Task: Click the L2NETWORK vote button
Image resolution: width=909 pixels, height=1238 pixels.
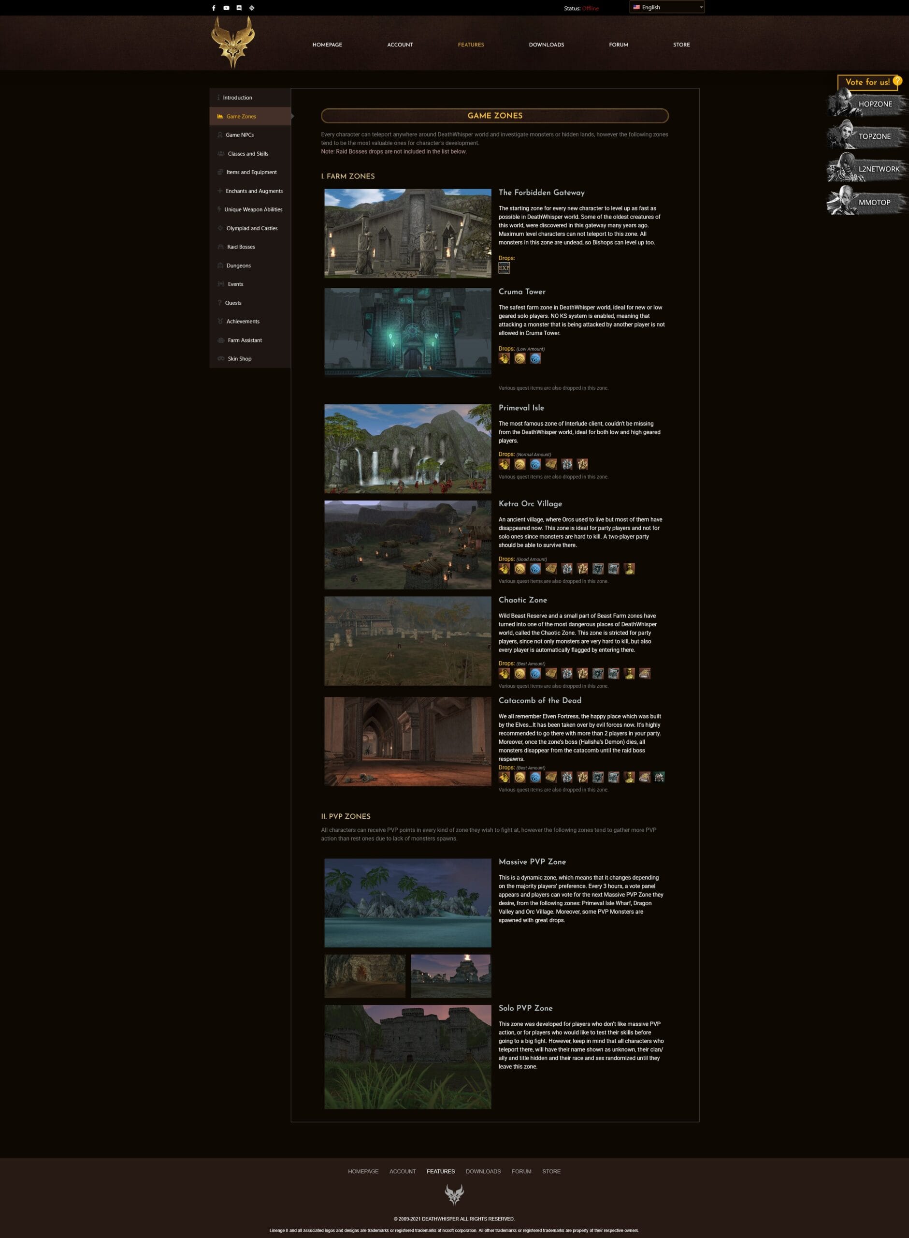Action: point(868,169)
